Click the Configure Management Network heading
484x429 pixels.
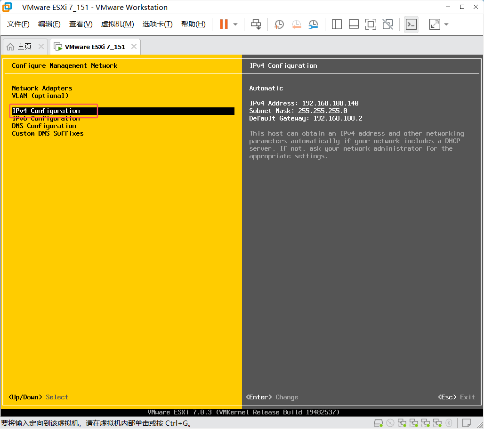65,65
